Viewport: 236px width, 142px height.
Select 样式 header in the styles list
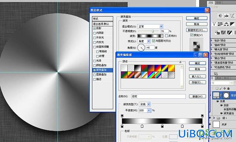[x=103, y=19]
